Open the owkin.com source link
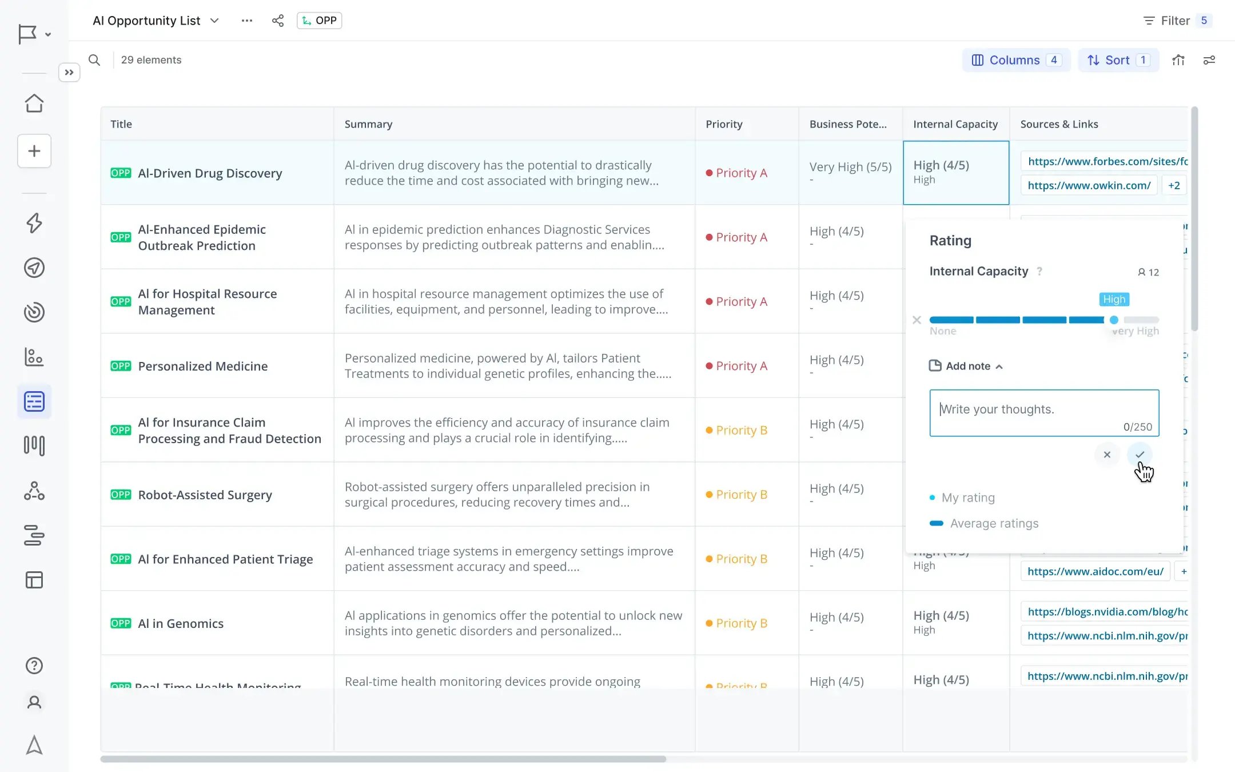The width and height of the screenshot is (1235, 772). point(1089,185)
